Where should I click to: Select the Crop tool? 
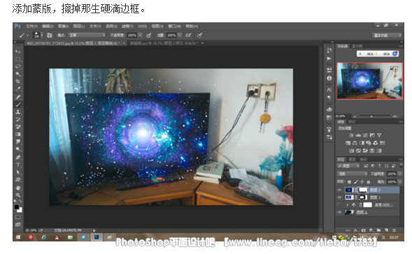point(18,81)
